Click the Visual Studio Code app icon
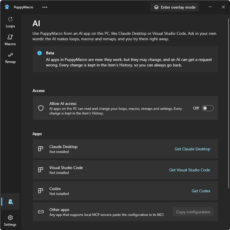This screenshot has height=230, width=230. click(41, 170)
